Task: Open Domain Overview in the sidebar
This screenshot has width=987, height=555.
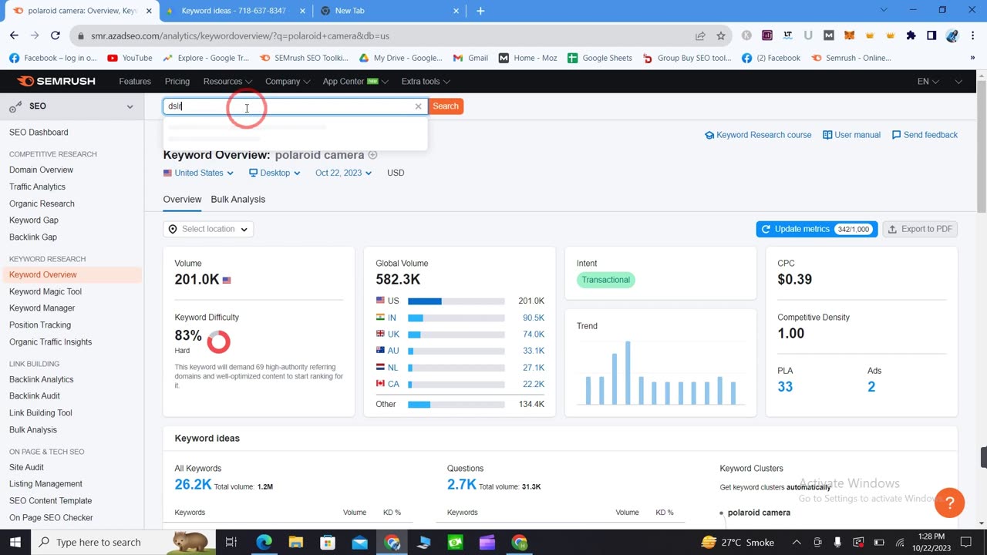Action: click(x=41, y=170)
